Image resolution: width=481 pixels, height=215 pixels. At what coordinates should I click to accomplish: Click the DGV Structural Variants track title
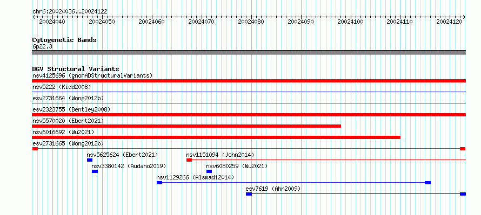tap(76, 69)
